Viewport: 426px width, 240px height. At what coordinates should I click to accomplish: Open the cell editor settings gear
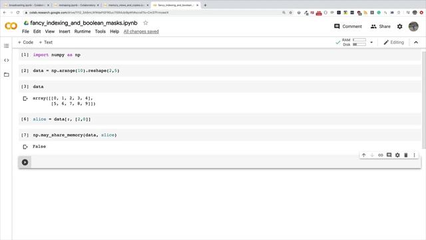[x=397, y=155]
